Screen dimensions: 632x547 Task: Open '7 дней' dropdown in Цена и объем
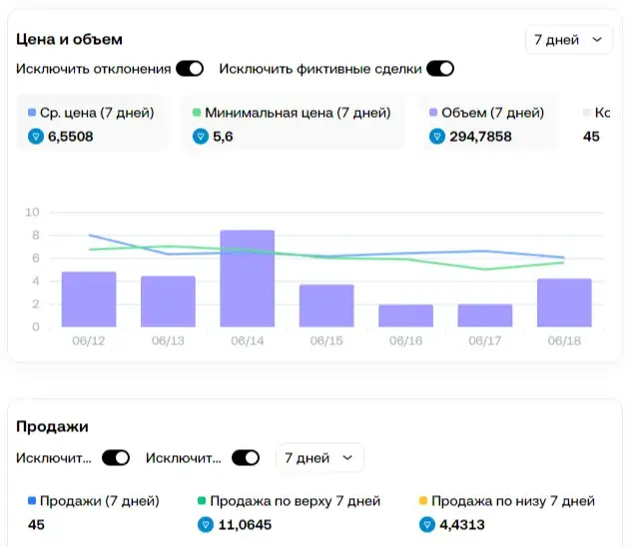click(569, 40)
